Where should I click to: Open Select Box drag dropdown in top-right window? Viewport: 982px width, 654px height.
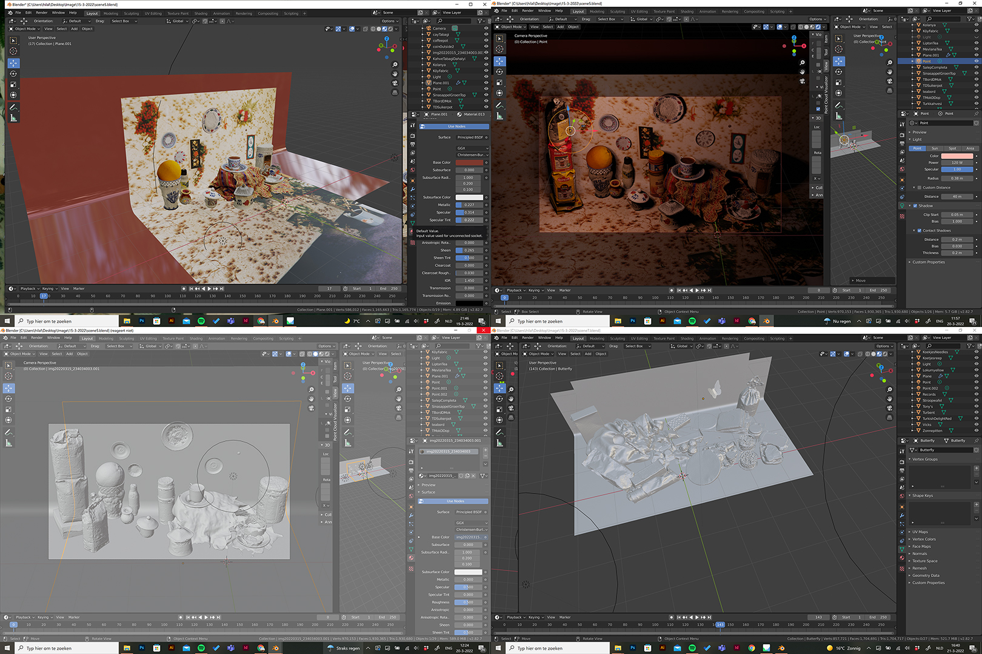pyautogui.click(x=609, y=19)
